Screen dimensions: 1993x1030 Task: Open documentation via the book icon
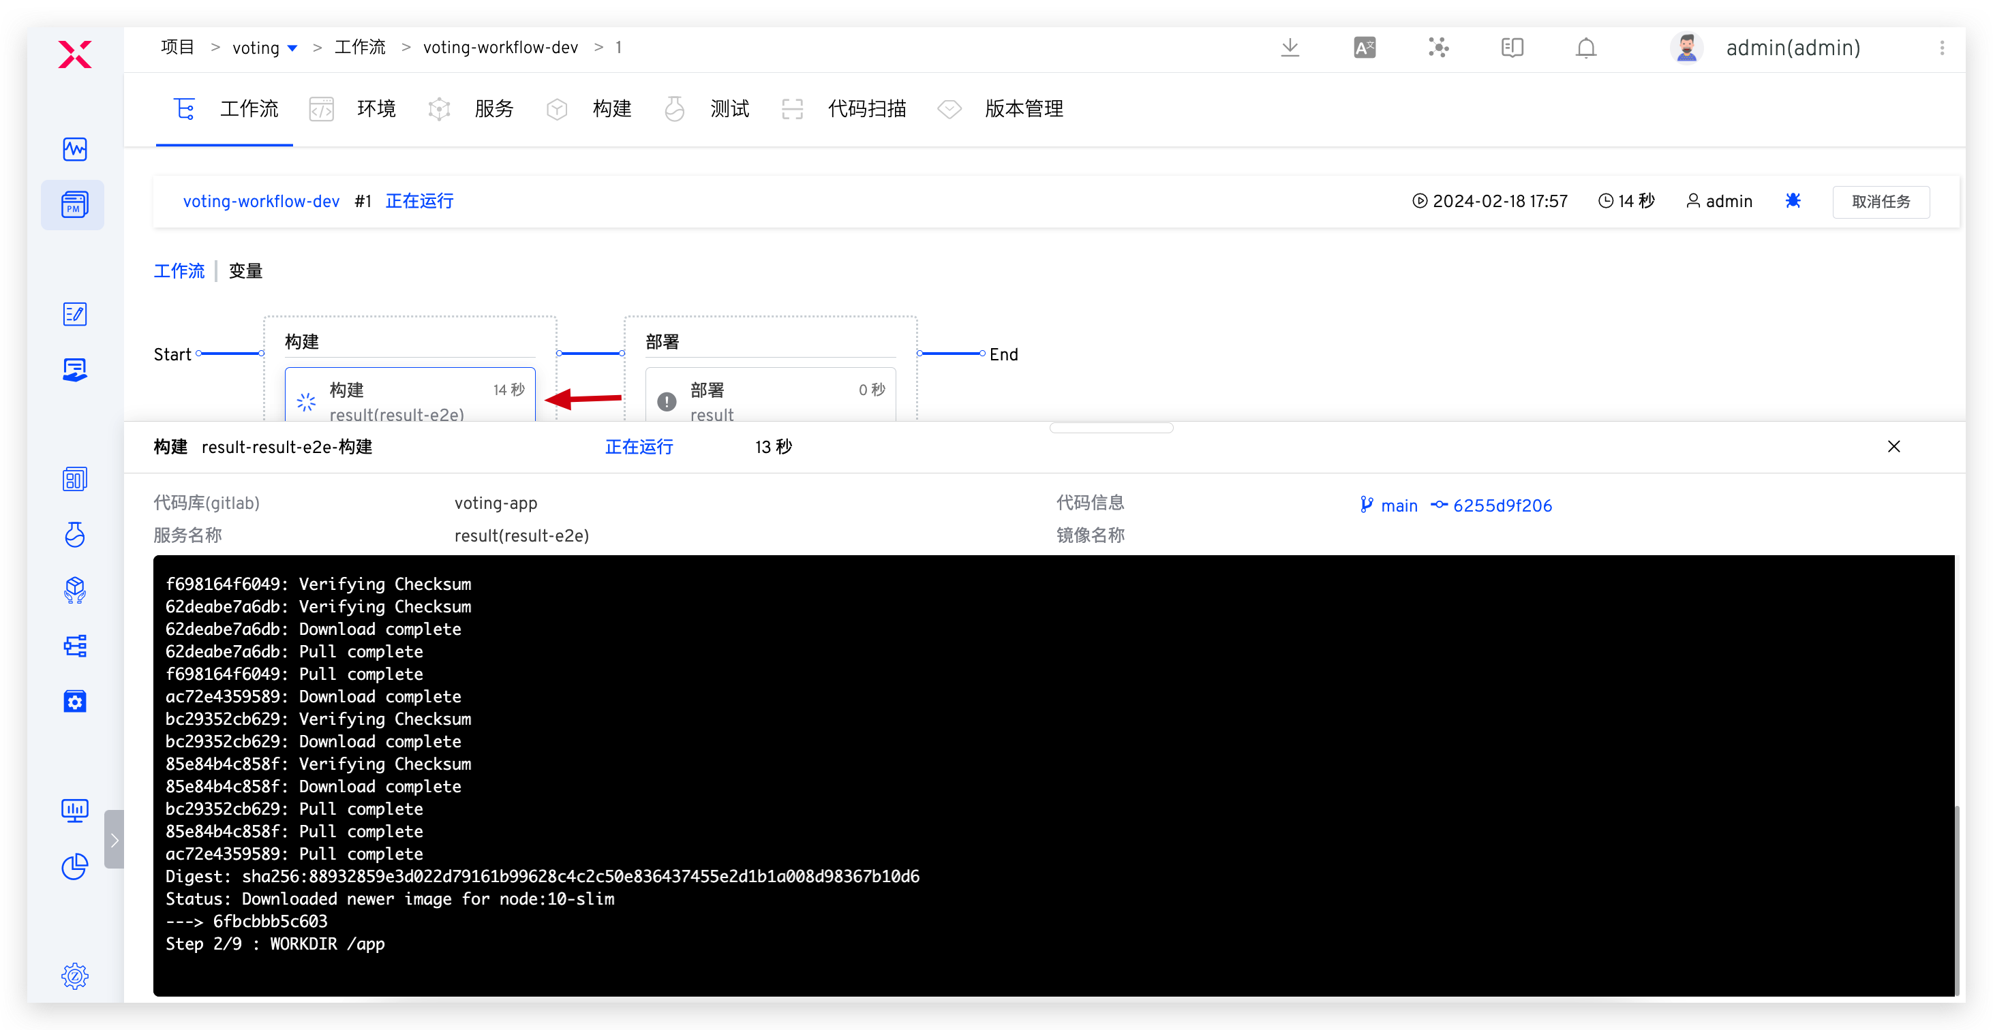click(x=1511, y=47)
